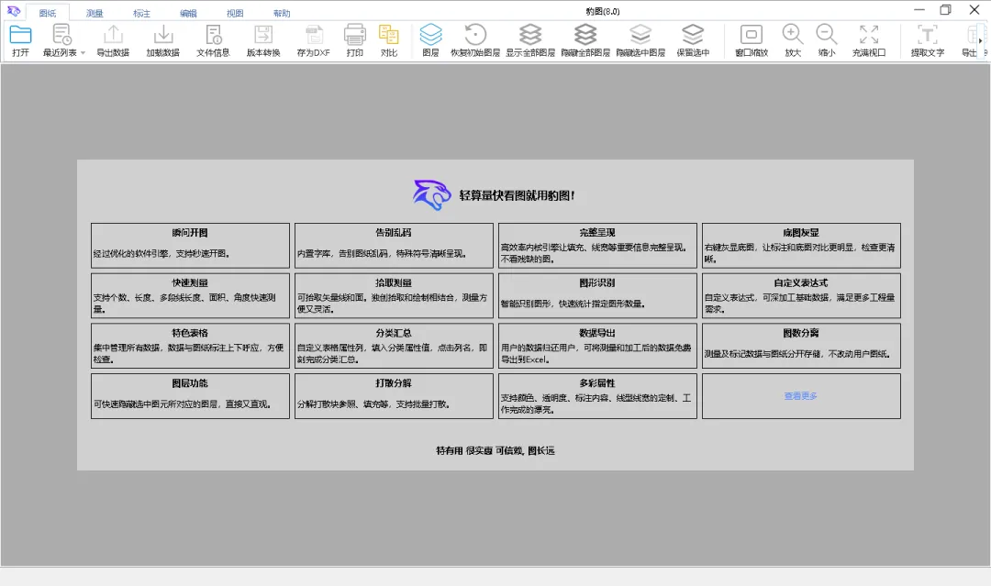This screenshot has height=586, width=991.
Task: Click the 隐藏选中图层 icon
Action: 640,35
